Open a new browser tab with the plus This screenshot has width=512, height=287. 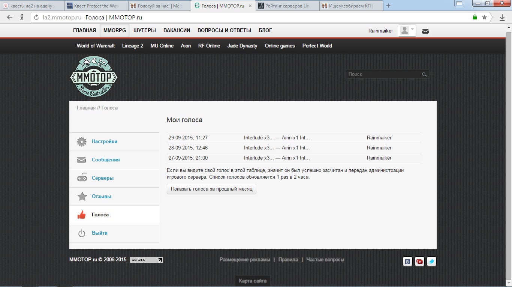[x=388, y=6]
